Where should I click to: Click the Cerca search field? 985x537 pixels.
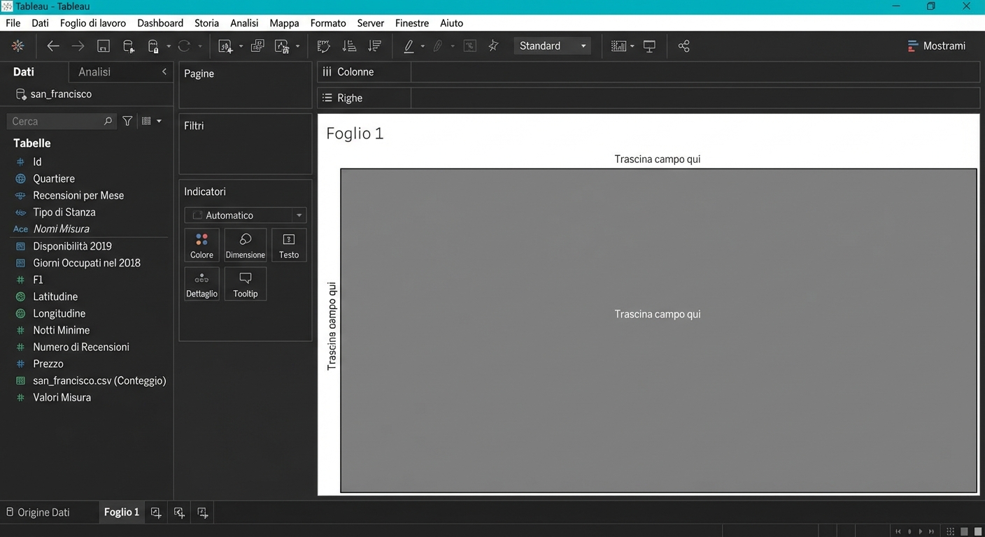[56, 121]
